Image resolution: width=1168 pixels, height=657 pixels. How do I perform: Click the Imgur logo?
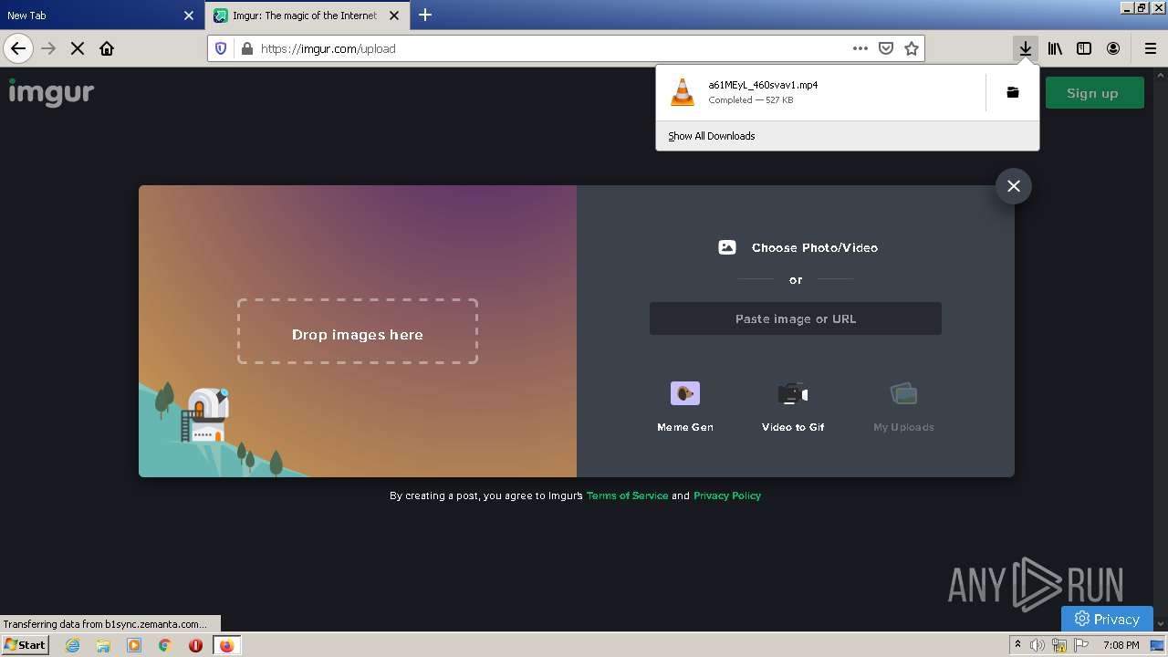51,92
